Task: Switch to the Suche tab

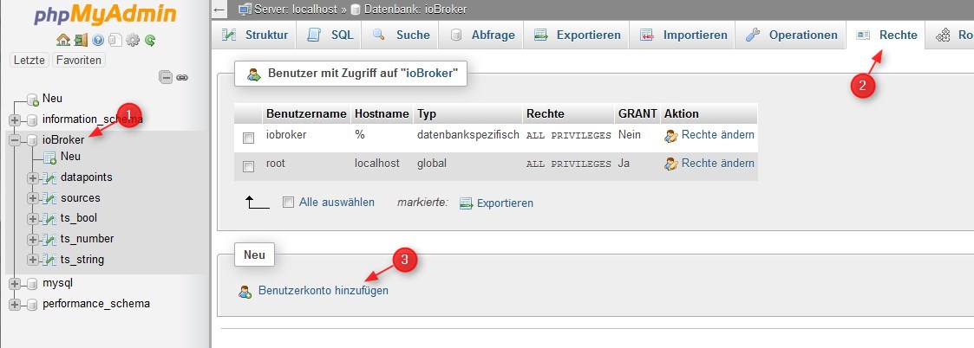Action: [x=401, y=35]
